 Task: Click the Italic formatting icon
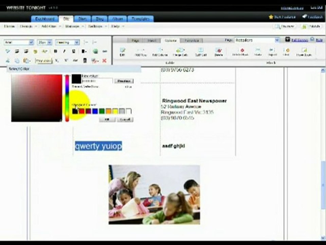64,51
